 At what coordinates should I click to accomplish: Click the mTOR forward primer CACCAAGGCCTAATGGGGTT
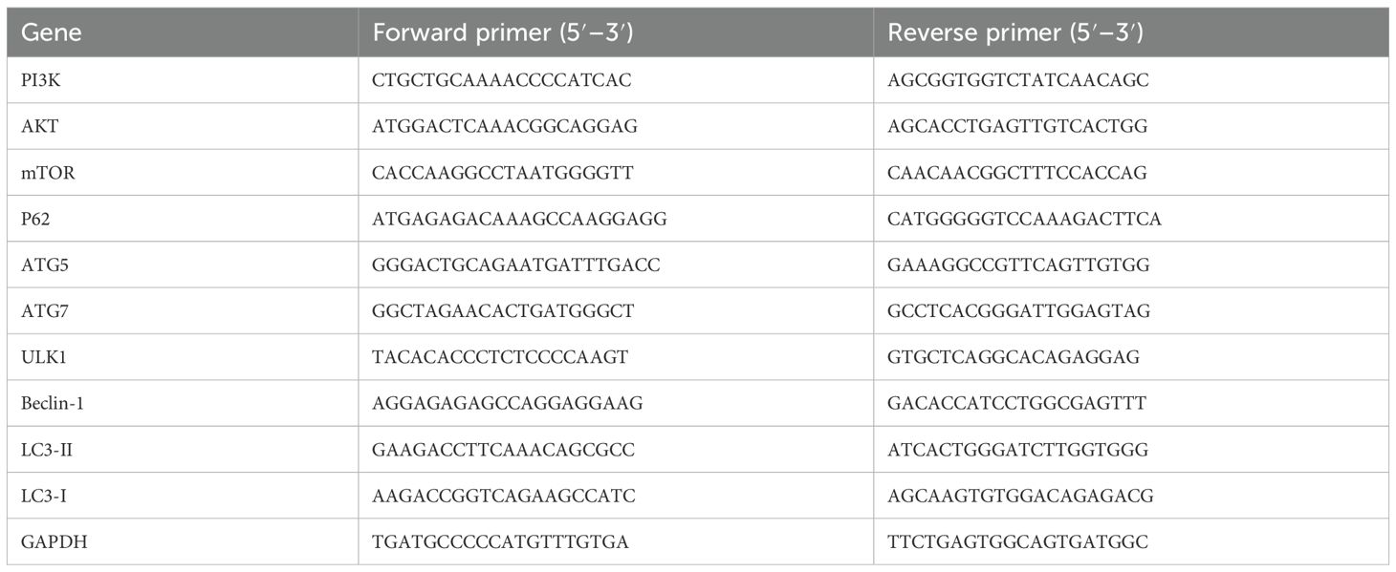click(x=503, y=173)
